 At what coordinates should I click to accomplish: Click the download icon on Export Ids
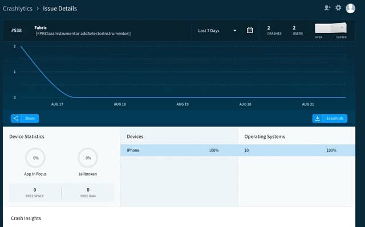[x=317, y=118]
